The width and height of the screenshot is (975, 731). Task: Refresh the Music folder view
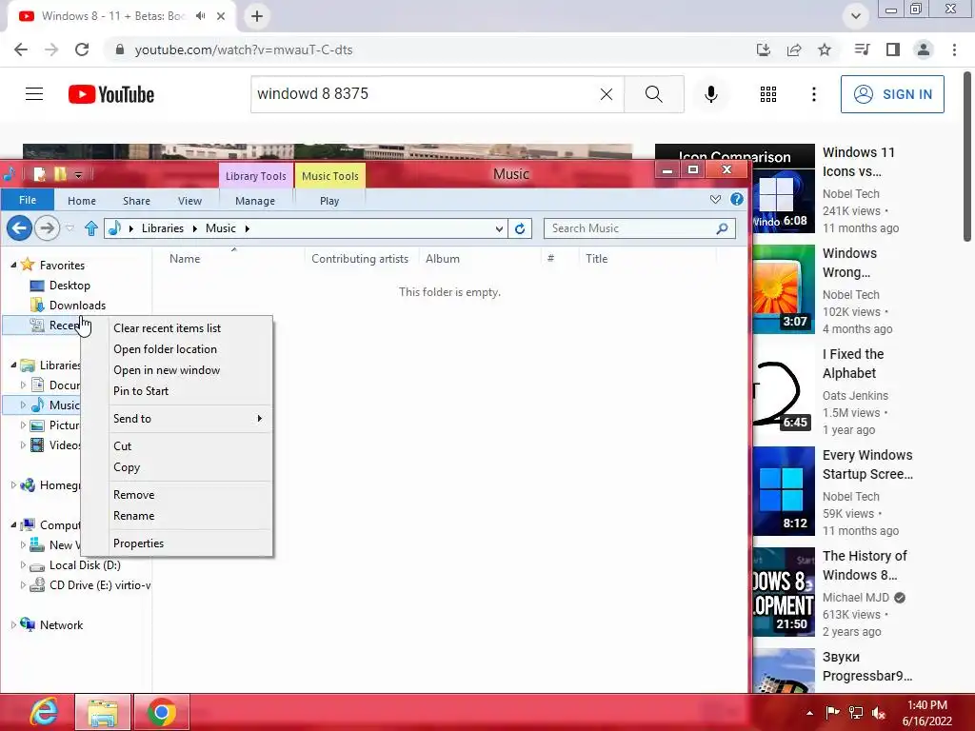pyautogui.click(x=520, y=228)
